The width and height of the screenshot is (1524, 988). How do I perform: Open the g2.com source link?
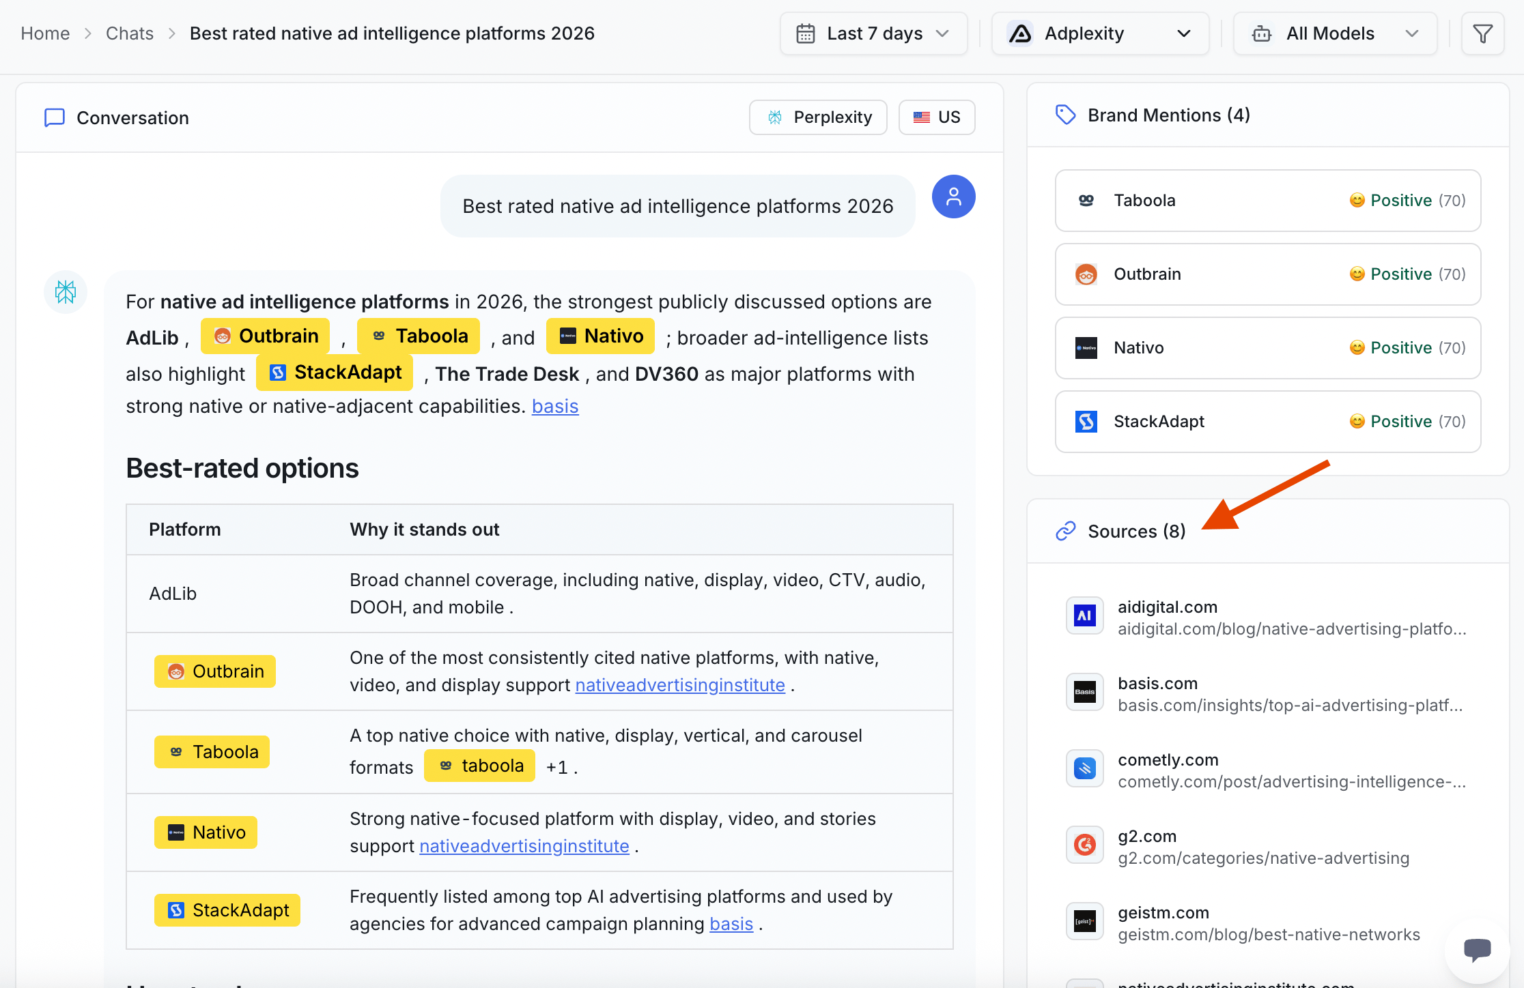[x=1267, y=847]
